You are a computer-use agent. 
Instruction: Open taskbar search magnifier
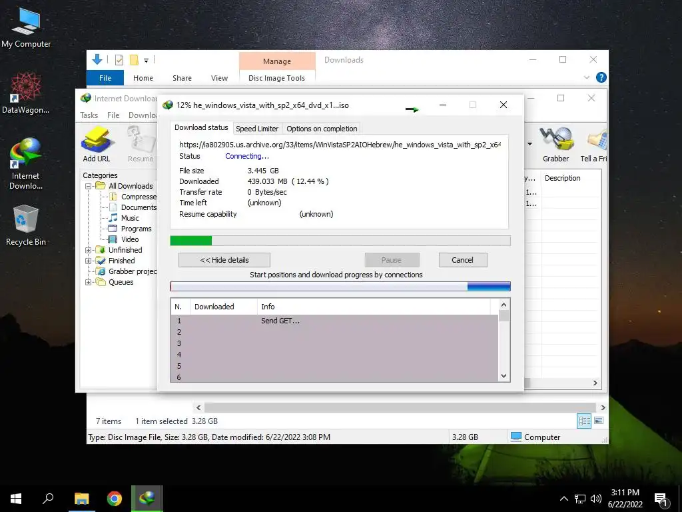click(48, 499)
